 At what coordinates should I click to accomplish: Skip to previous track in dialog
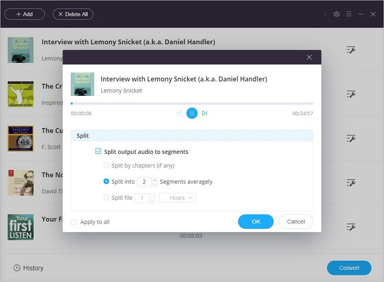tap(179, 113)
